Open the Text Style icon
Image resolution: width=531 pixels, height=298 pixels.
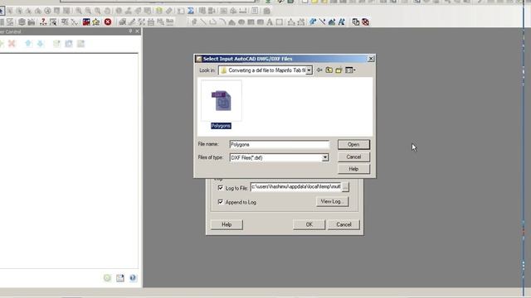341,22
